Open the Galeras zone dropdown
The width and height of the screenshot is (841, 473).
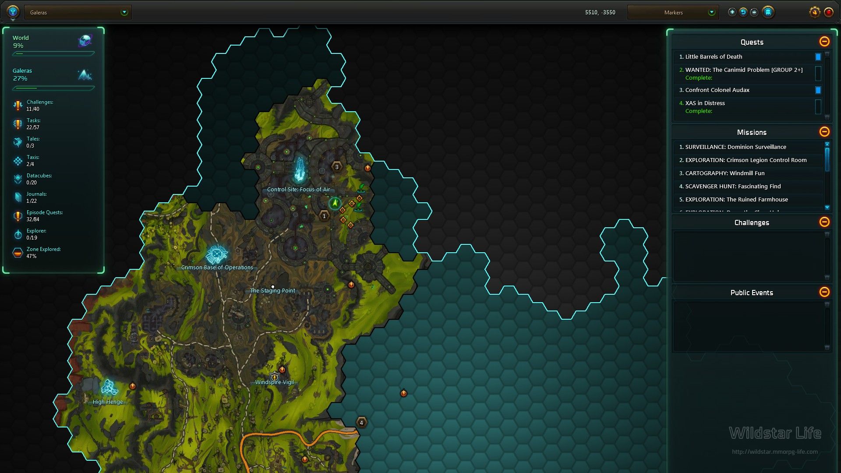(x=78, y=12)
